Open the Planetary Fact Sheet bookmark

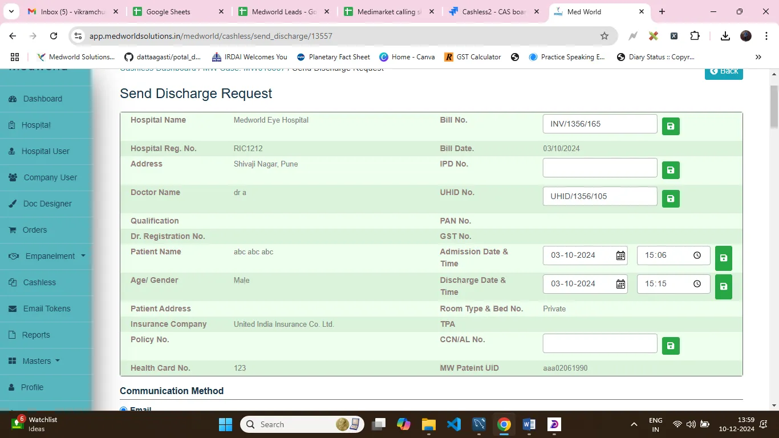(334, 57)
